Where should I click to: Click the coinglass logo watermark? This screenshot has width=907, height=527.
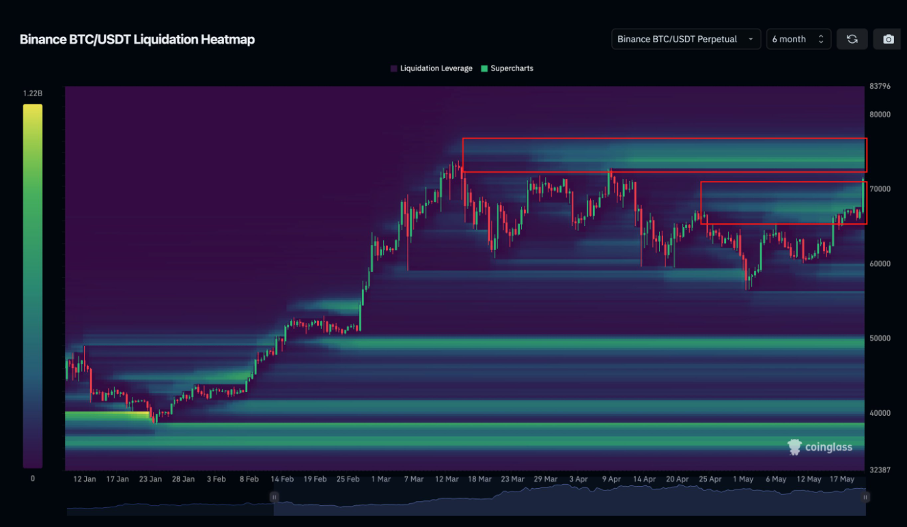pos(820,446)
